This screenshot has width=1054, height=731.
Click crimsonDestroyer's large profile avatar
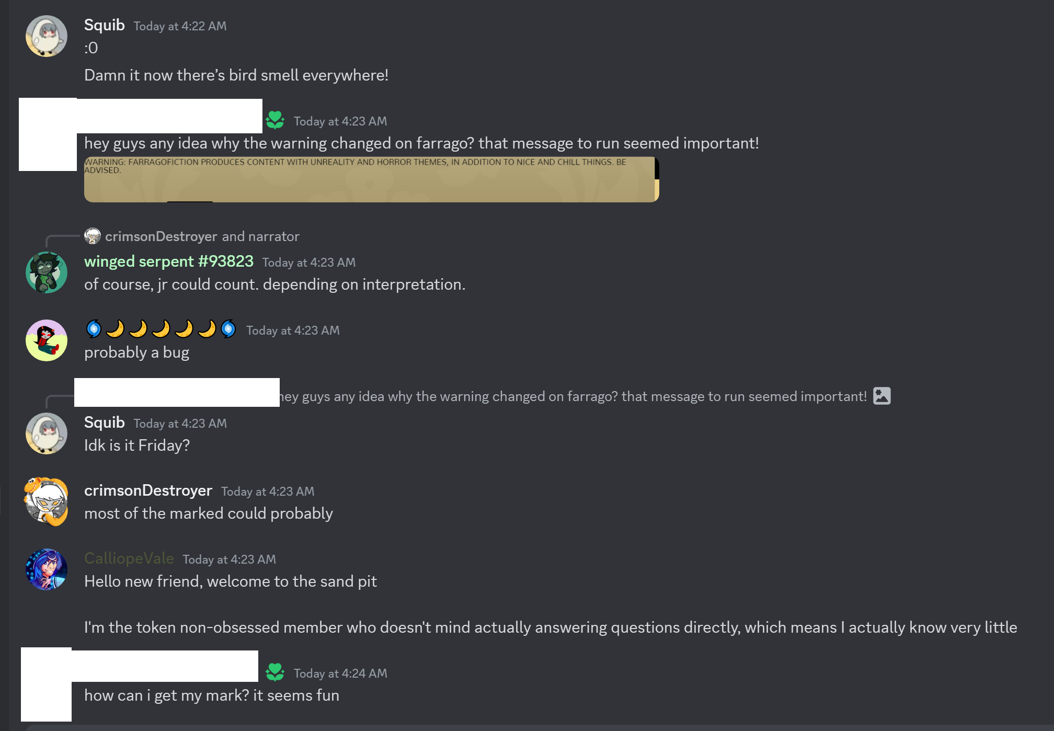click(x=47, y=501)
